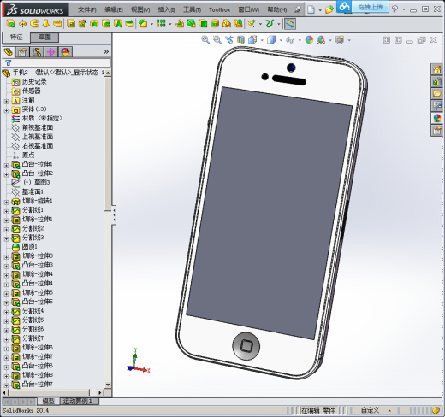Select the 圆顶1 dome feature
The image size is (445, 417).
(x=30, y=246)
